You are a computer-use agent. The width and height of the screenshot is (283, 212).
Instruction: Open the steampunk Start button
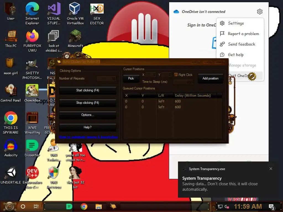(10, 206)
